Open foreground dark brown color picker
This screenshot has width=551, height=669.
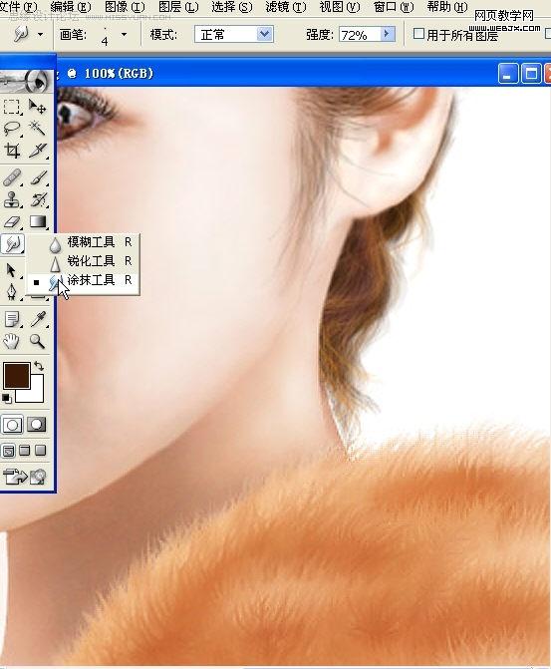pyautogui.click(x=16, y=375)
